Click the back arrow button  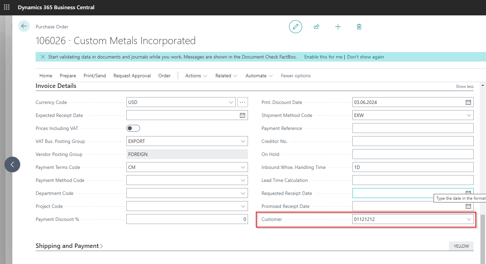(x=24, y=26)
